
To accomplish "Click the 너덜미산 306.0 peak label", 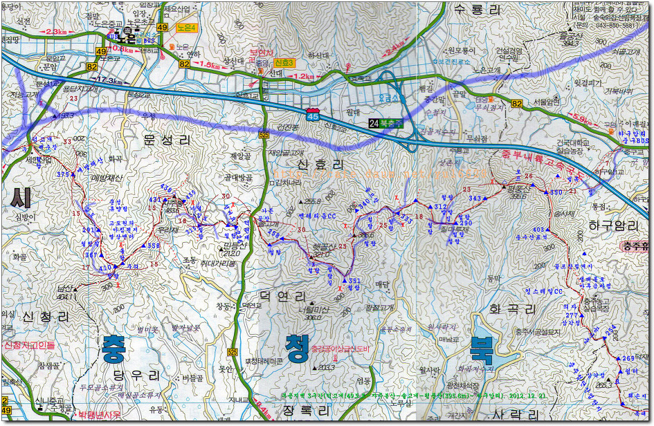I will (x=314, y=313).
